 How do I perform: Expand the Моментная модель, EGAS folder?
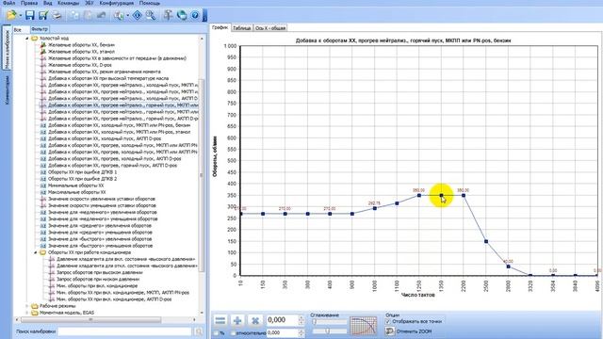(x=27, y=313)
